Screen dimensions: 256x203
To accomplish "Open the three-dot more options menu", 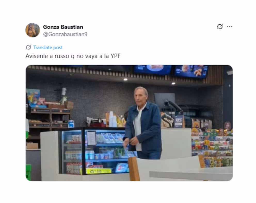I will point(230,27).
